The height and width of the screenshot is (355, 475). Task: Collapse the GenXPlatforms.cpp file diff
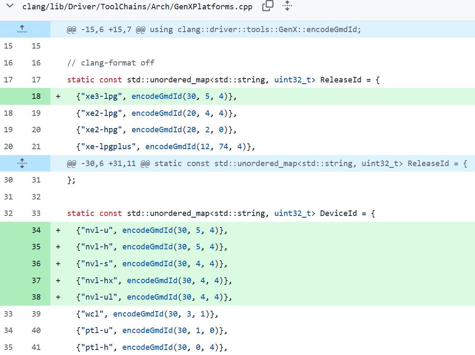[10, 6]
